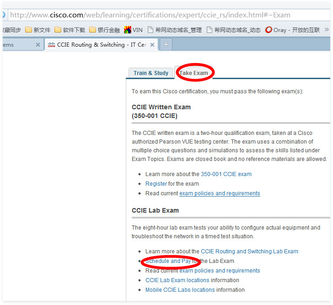Screen dimensions: 333x305
Task: Open the 希网动态域名_动态 bookmark
Action: pos(234,30)
